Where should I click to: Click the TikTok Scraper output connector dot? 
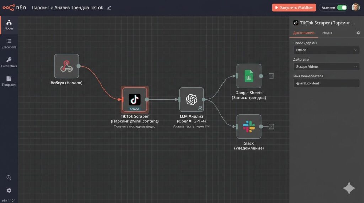coord(147,100)
